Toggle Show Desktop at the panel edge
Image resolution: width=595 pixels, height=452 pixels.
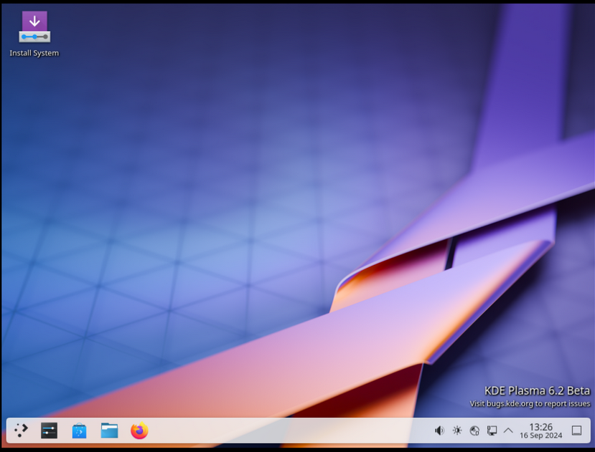tap(576, 431)
